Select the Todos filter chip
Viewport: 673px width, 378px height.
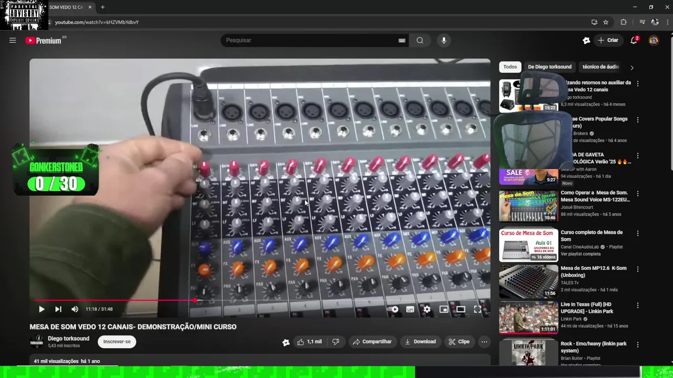click(510, 67)
